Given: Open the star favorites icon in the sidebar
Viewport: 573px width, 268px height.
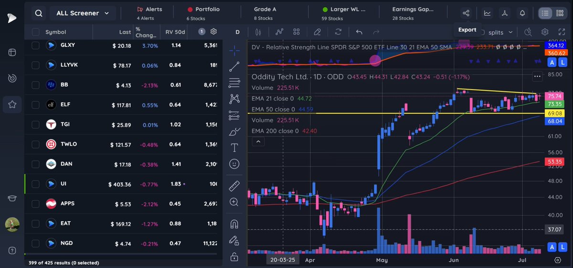Looking at the screenshot, I should (x=12, y=104).
